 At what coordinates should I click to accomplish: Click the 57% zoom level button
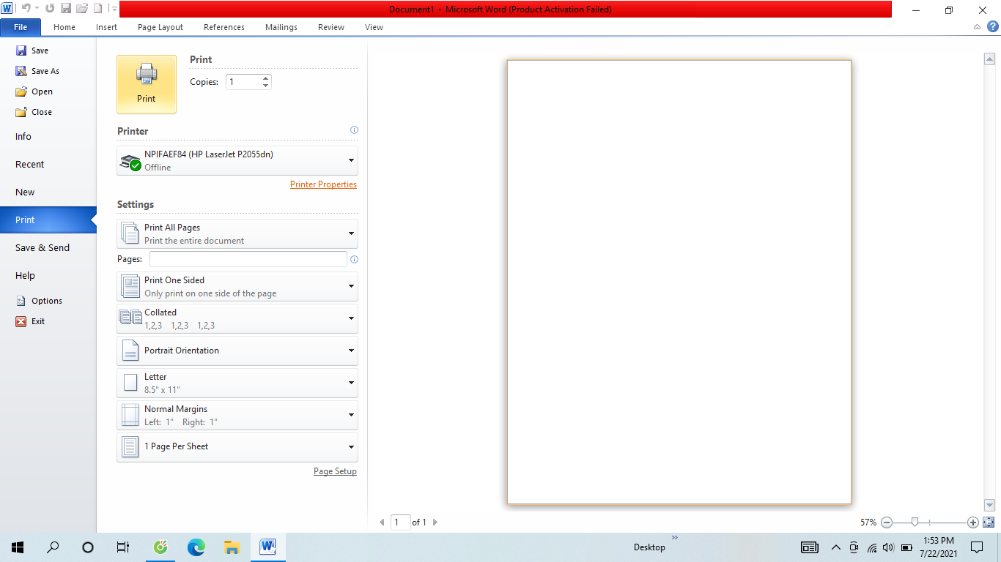[x=868, y=522]
